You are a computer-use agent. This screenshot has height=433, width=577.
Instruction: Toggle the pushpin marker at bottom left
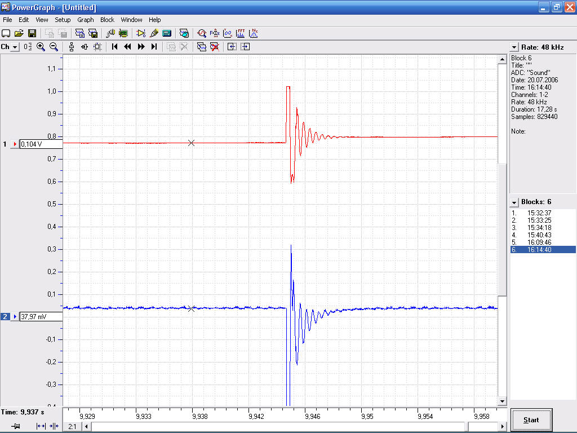pos(15,426)
